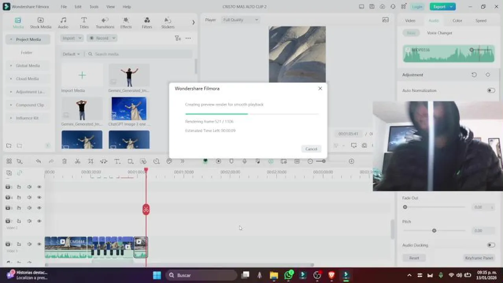The height and width of the screenshot is (283, 503).
Task: Expand the Project Media tree item
Action: point(11,39)
